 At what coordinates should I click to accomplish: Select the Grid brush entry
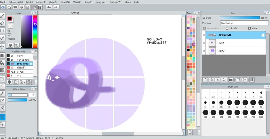[20, 75]
